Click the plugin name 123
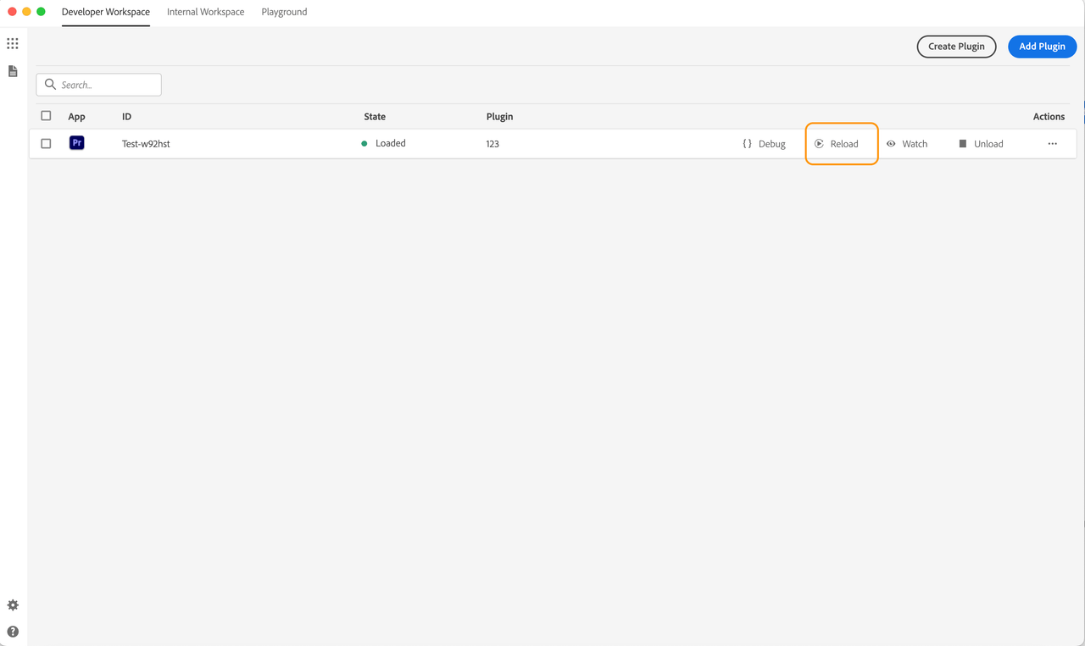The height and width of the screenshot is (646, 1085). (492, 144)
